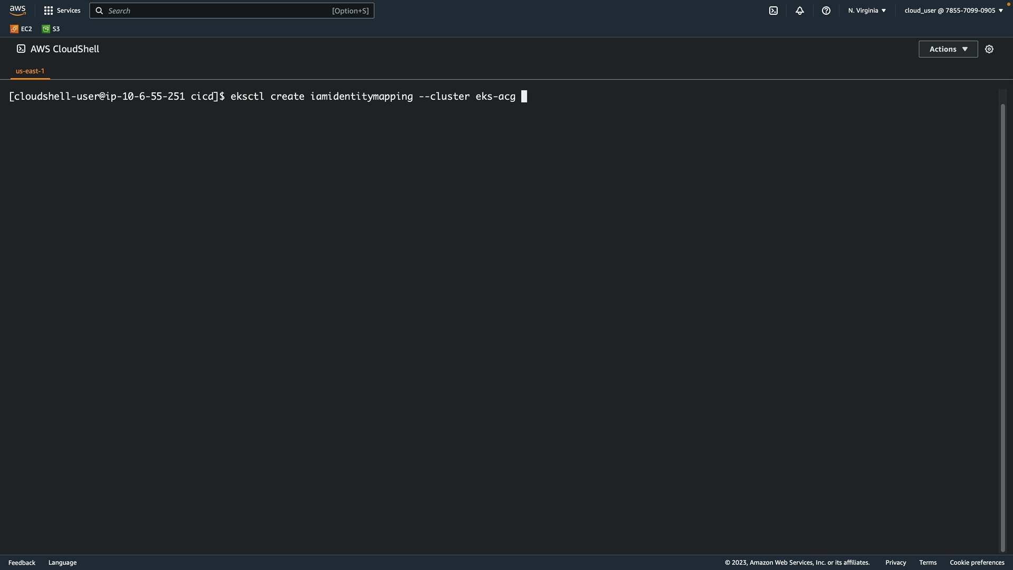Click the Feedback link in the footer
1013x570 pixels.
click(x=22, y=563)
